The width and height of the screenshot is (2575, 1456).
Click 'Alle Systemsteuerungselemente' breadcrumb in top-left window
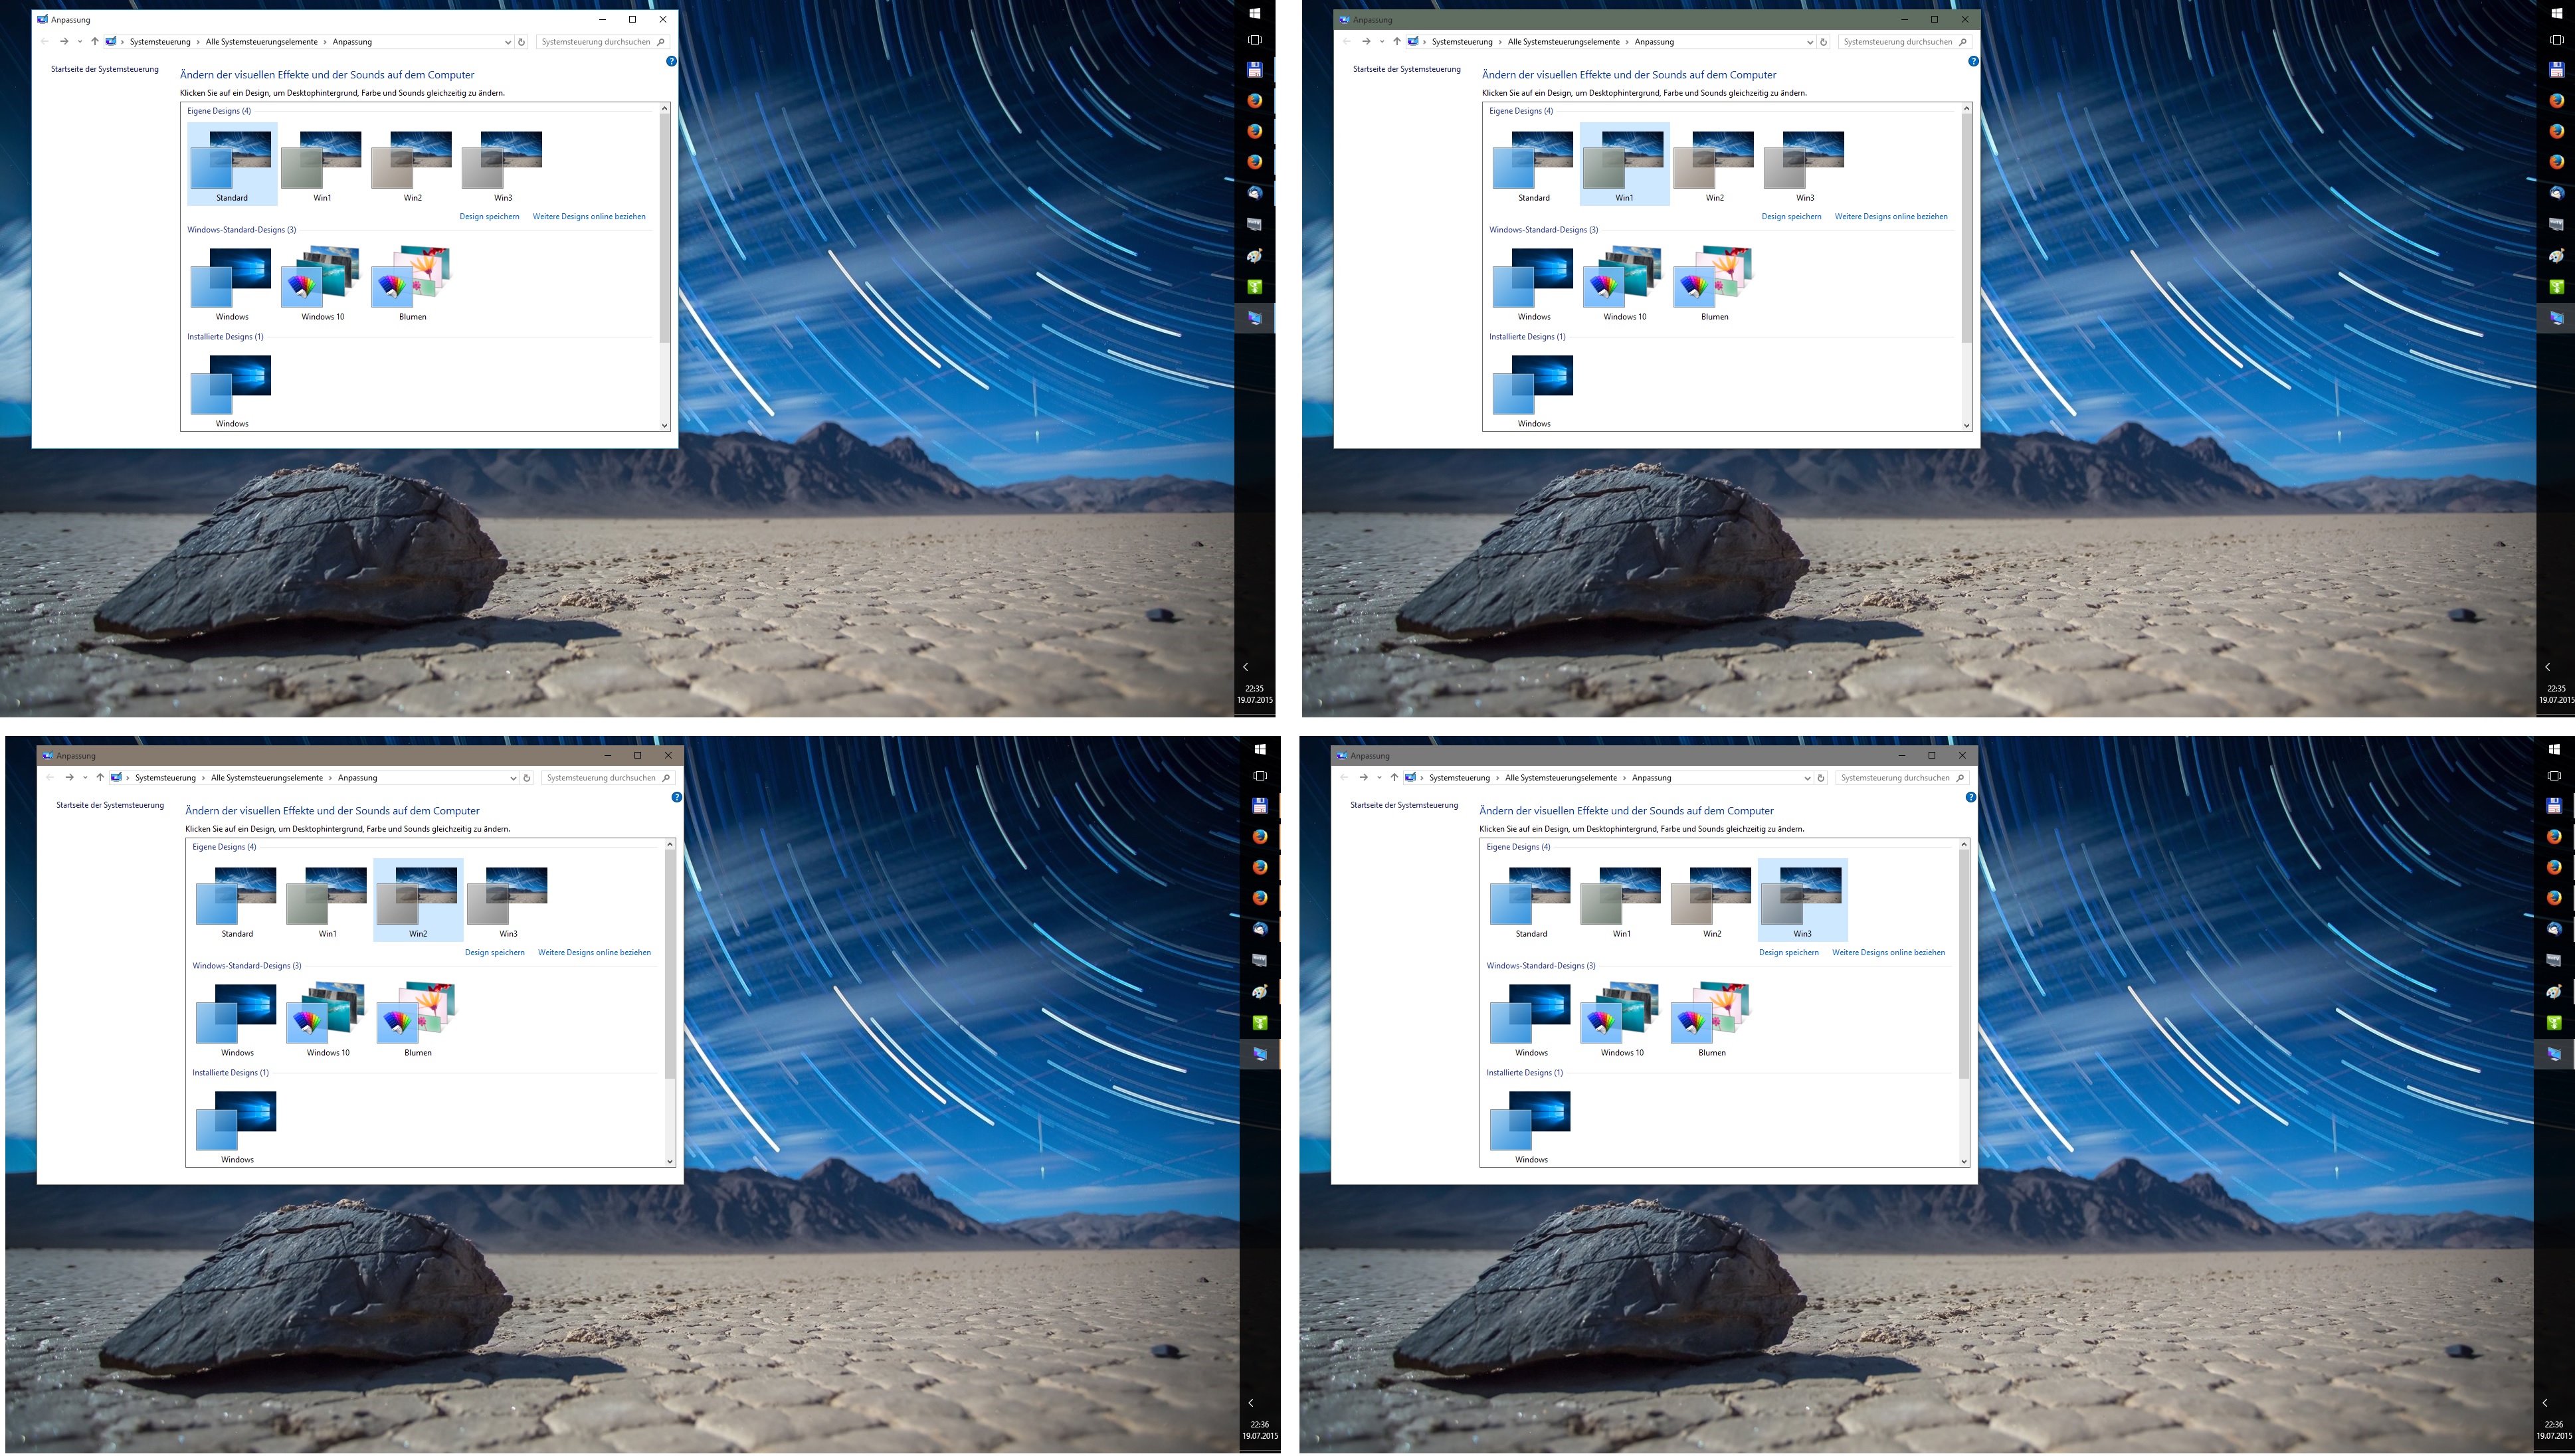click(261, 42)
